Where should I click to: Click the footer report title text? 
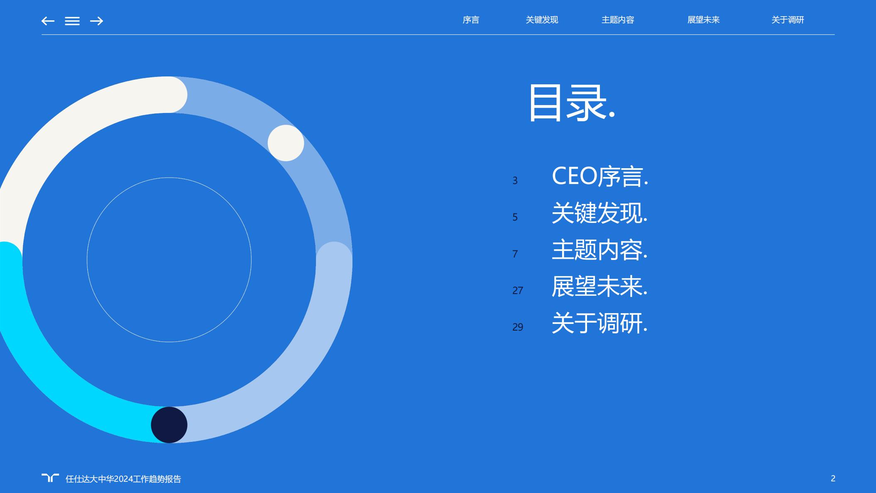point(123,479)
